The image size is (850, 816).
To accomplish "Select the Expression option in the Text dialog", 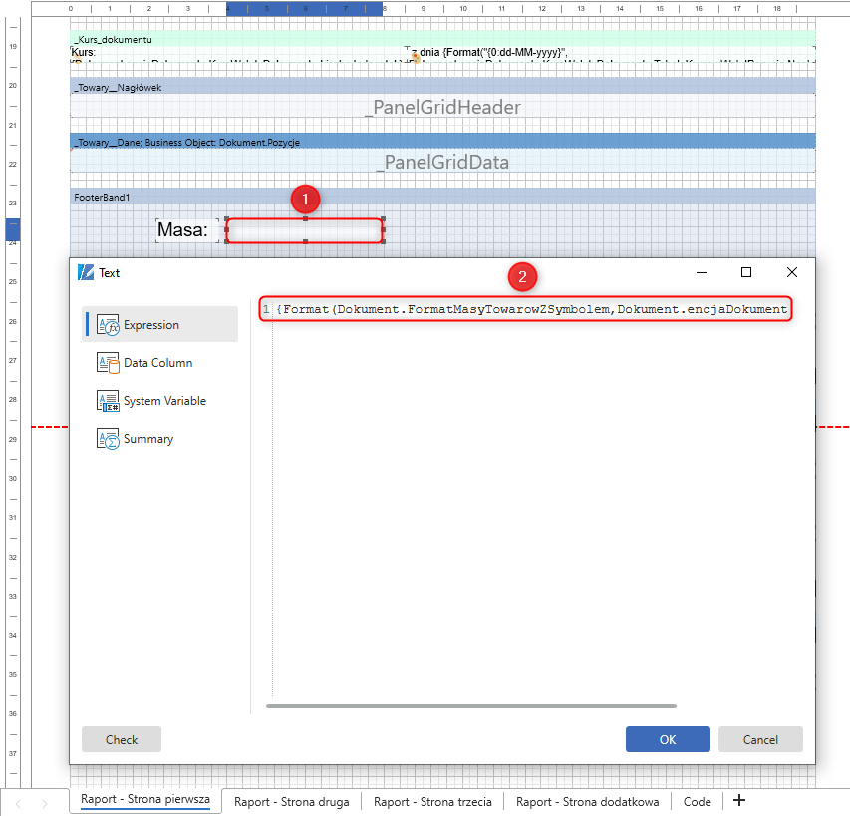I will (x=159, y=324).
